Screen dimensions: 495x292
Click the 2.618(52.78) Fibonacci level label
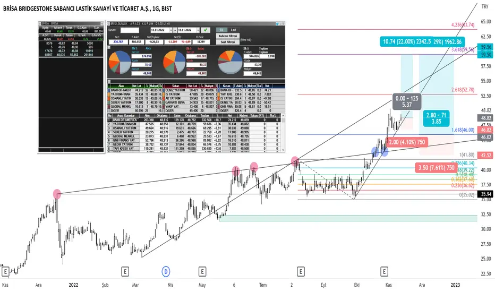[x=463, y=90]
